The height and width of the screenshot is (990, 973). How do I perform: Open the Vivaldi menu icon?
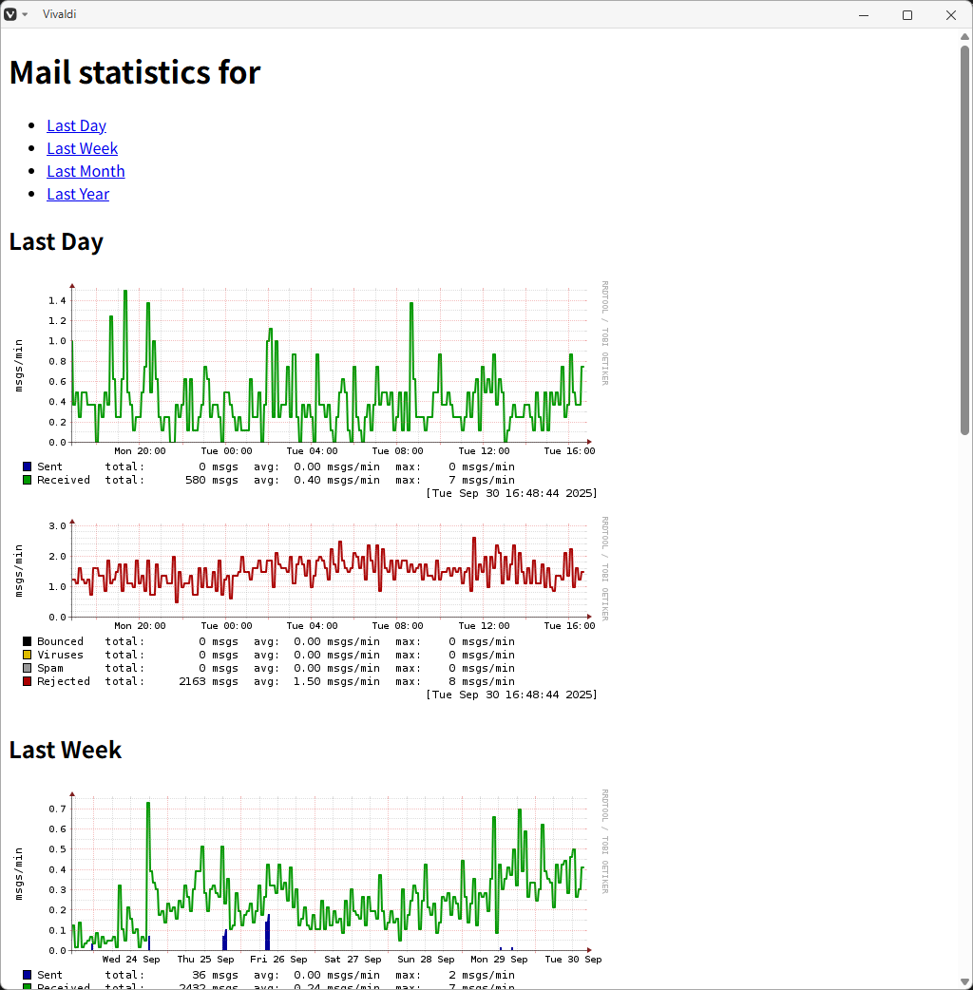pos(10,14)
